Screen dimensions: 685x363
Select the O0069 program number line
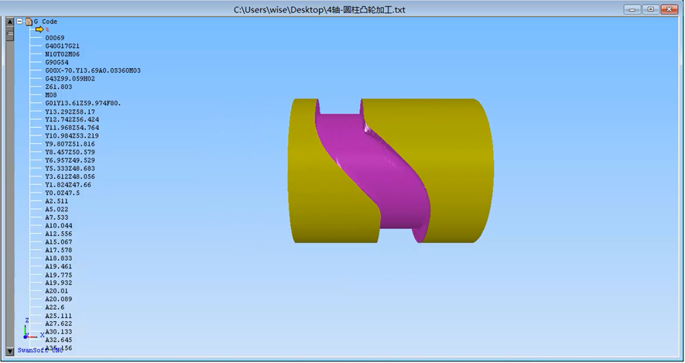click(54, 38)
